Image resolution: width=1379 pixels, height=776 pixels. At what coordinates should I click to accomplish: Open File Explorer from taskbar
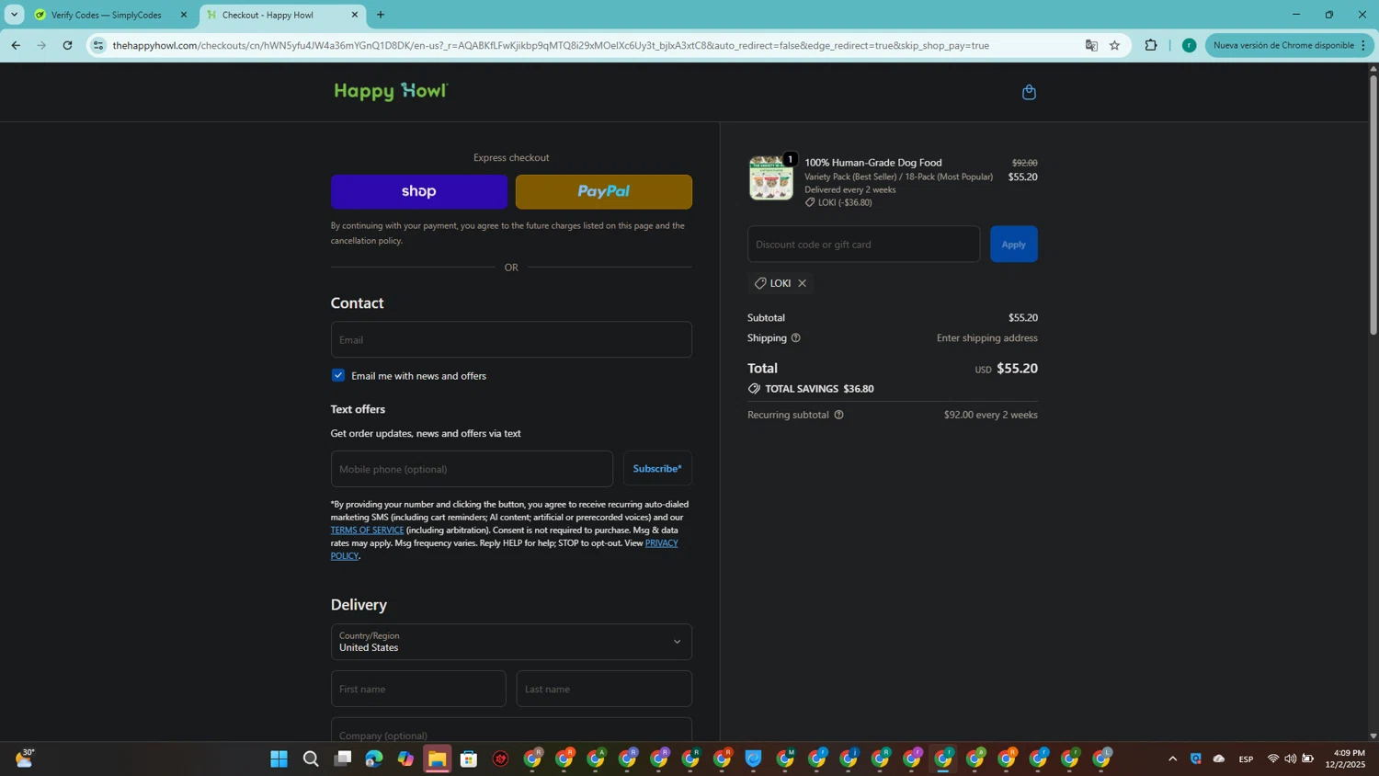[437, 759]
